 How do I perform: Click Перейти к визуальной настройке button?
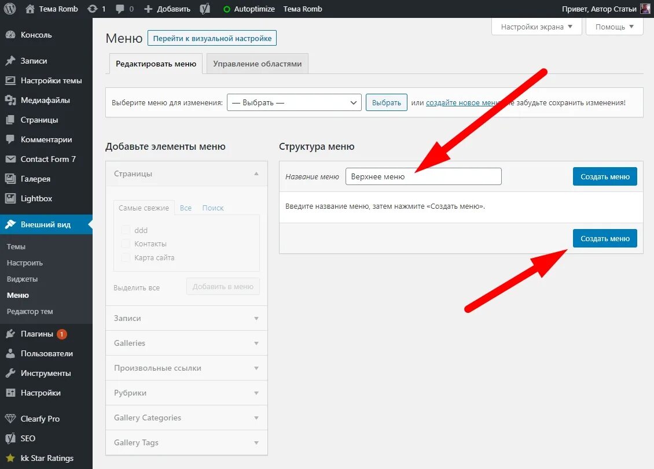pos(212,38)
